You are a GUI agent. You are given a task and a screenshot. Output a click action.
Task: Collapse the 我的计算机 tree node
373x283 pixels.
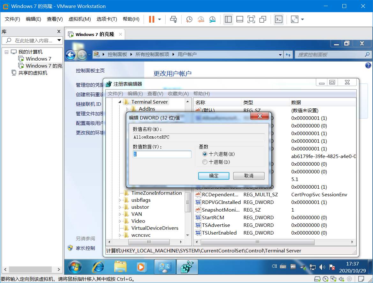(x=7, y=52)
